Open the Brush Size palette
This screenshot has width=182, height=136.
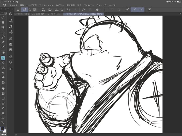click(x=11, y=32)
